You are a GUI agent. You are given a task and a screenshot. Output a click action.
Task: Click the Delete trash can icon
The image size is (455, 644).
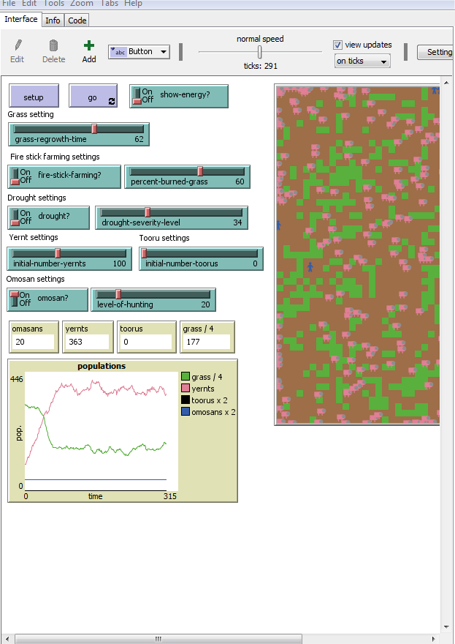click(x=53, y=45)
